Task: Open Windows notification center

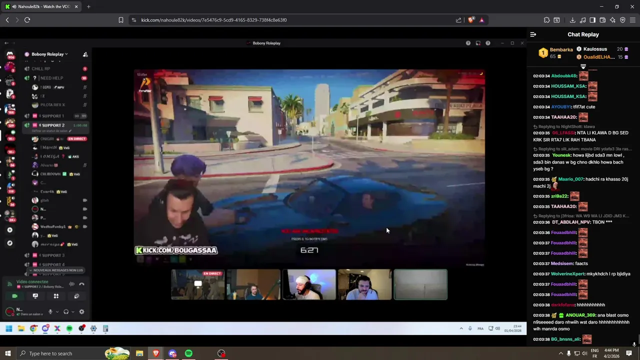Action: (x=629, y=353)
